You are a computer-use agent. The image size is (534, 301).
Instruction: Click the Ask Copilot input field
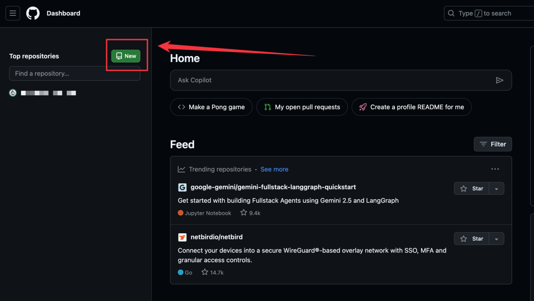[x=341, y=80]
